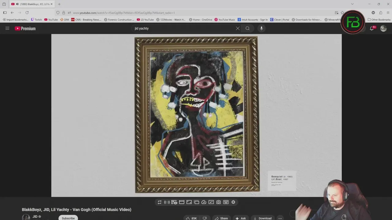Click the video filters sparkle icon
Viewport: 392px width, 220px height.
pyautogui.click(x=211, y=202)
